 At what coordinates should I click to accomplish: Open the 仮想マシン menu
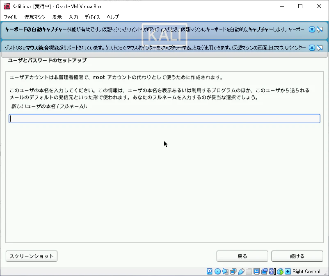[x=35, y=17]
